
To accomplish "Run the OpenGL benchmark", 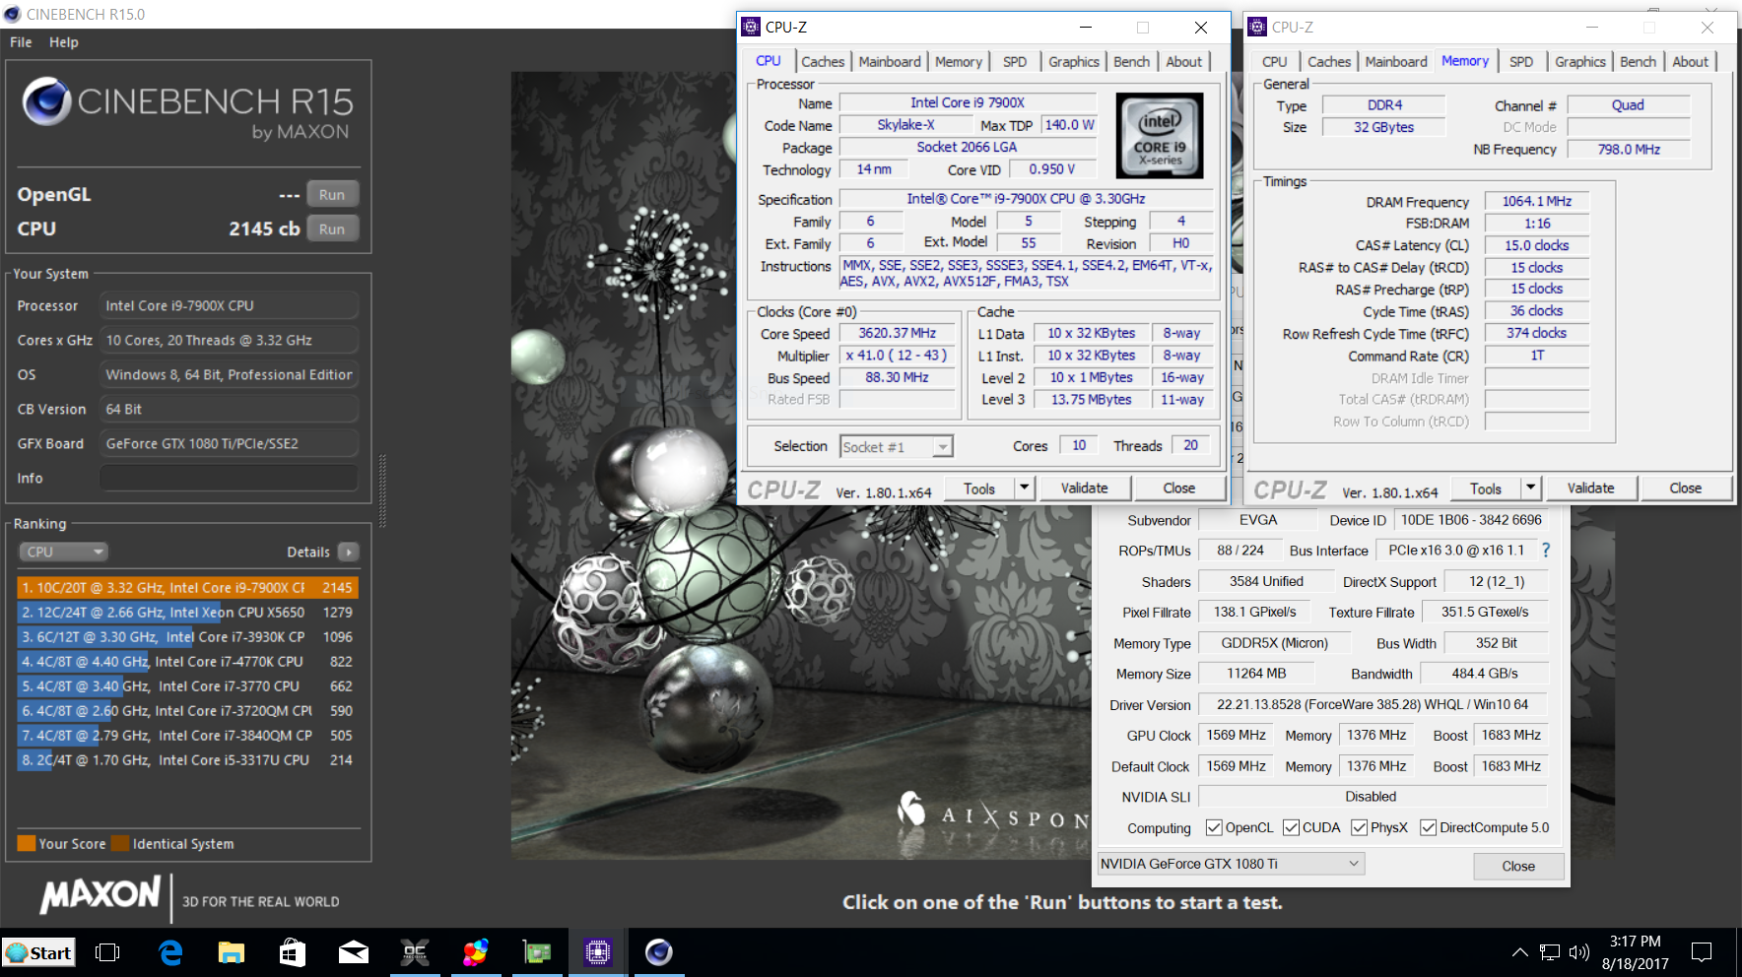I will point(332,194).
